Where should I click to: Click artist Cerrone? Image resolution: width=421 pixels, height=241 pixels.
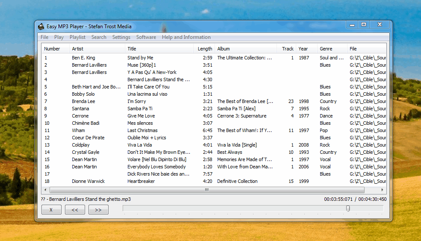[80, 116]
